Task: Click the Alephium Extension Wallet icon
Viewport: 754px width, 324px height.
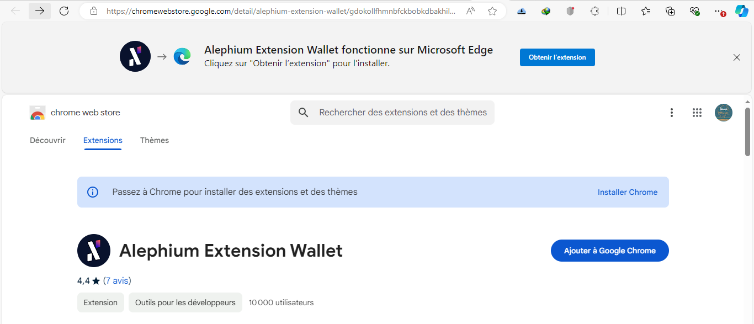Action: click(x=94, y=251)
